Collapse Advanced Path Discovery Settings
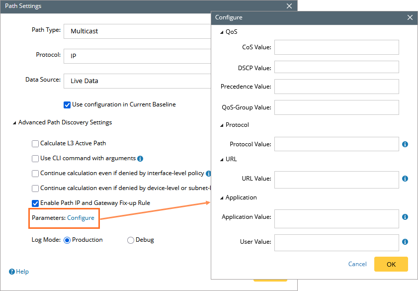The image size is (418, 291). [x=14, y=123]
